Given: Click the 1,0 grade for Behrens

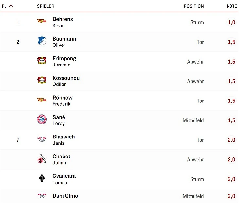Looking at the screenshot, I should [231, 22].
